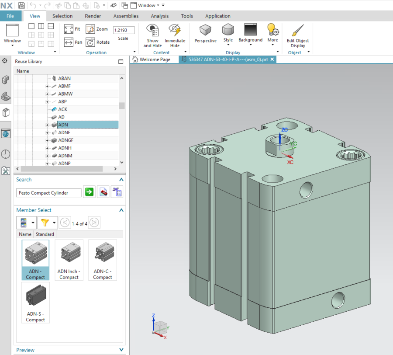Edit the Scale value field

coord(124,30)
